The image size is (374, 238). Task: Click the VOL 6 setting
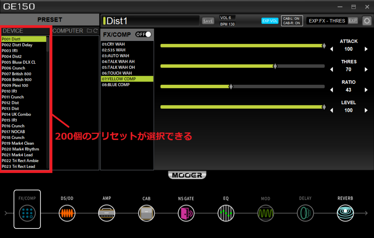click(227, 18)
